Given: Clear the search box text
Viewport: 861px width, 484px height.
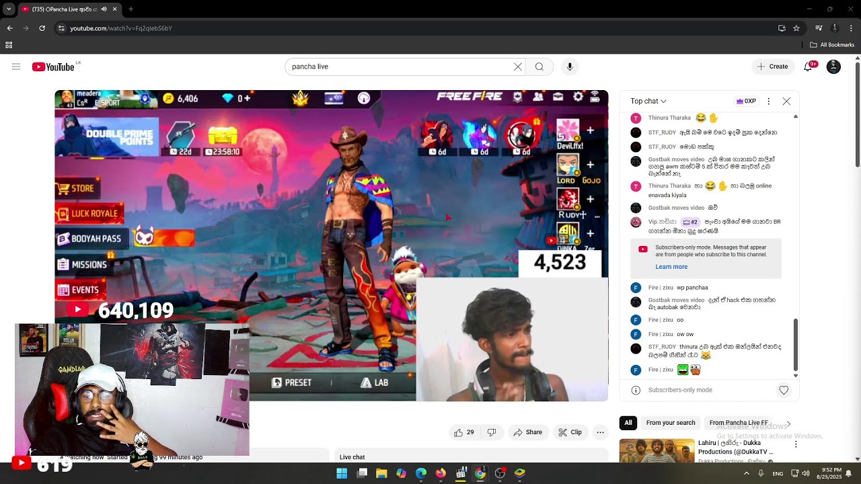Looking at the screenshot, I should (518, 67).
